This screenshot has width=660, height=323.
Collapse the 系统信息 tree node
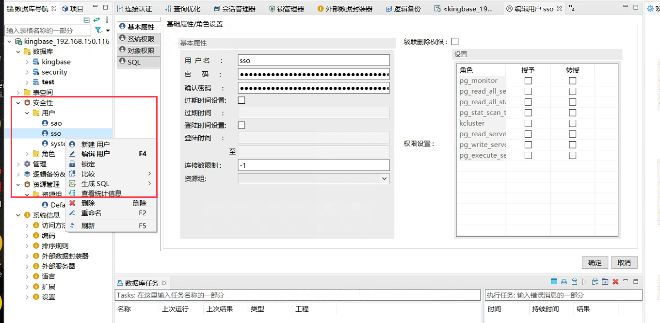coord(18,215)
